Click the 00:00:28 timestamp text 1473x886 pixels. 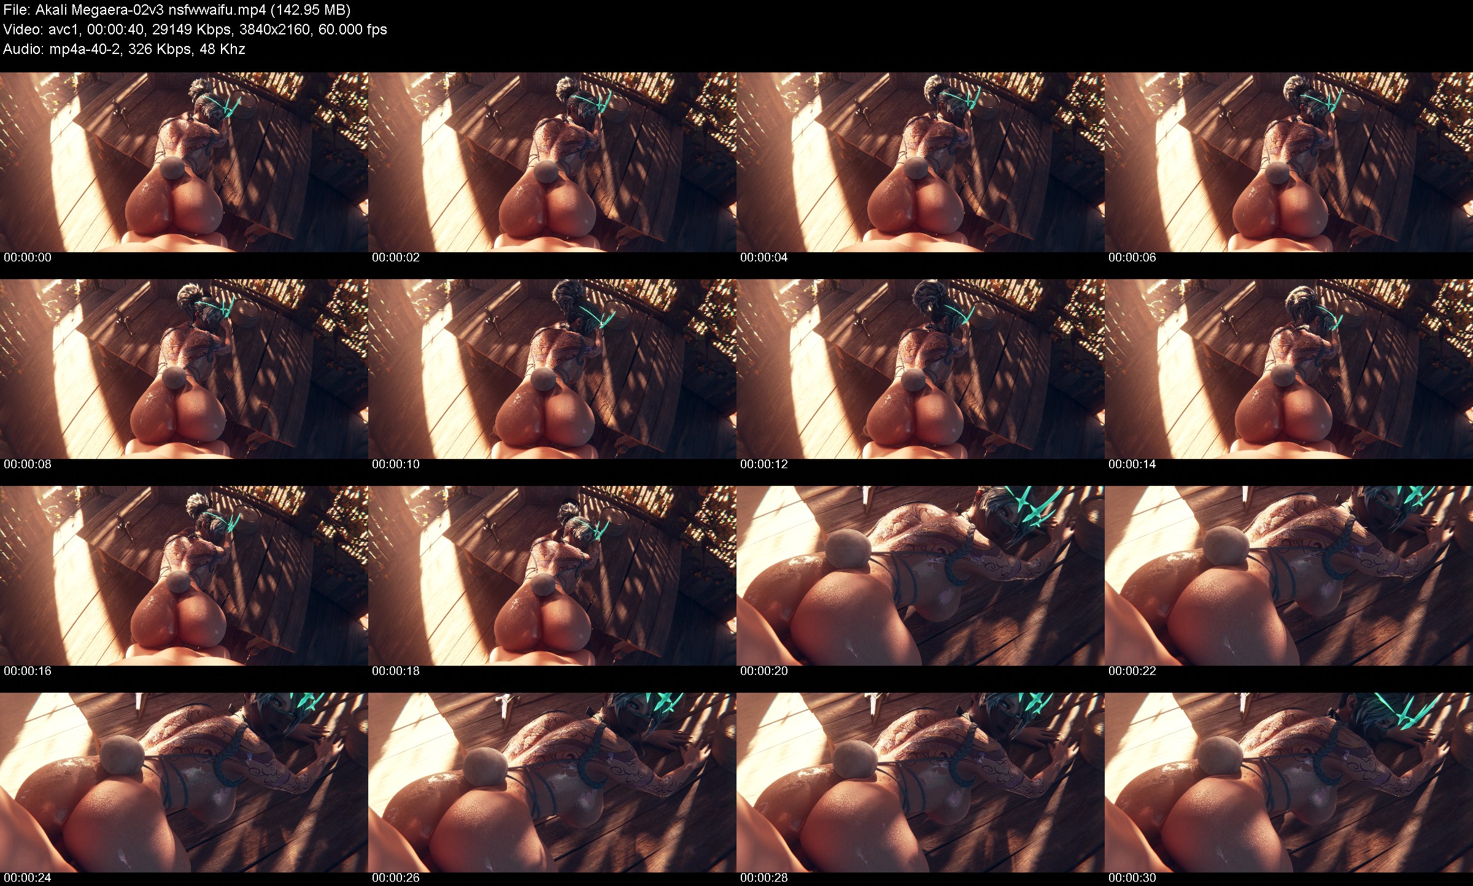pos(764,878)
